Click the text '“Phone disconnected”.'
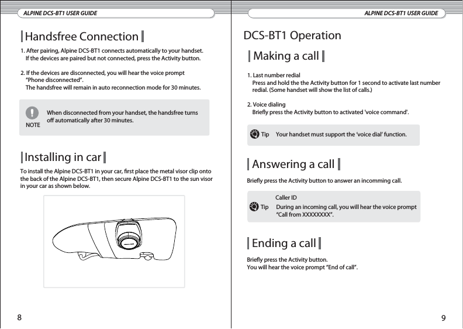This screenshot has width=463, height=329. 54,80
